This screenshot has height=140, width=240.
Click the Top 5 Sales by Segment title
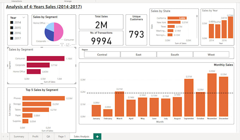tap(42, 90)
